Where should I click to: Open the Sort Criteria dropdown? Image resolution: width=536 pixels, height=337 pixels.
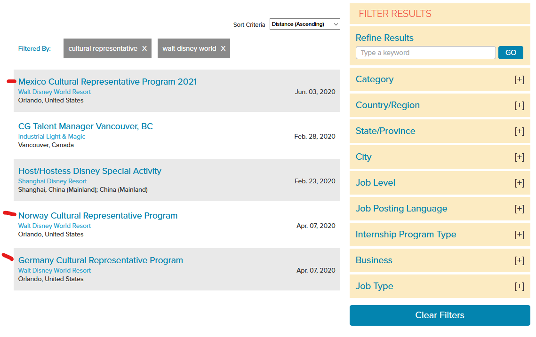click(304, 24)
